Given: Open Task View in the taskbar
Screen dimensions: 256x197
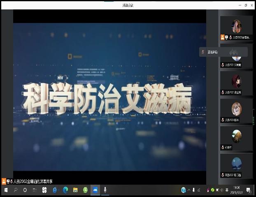Looking at the screenshot, I should [x=35, y=190].
